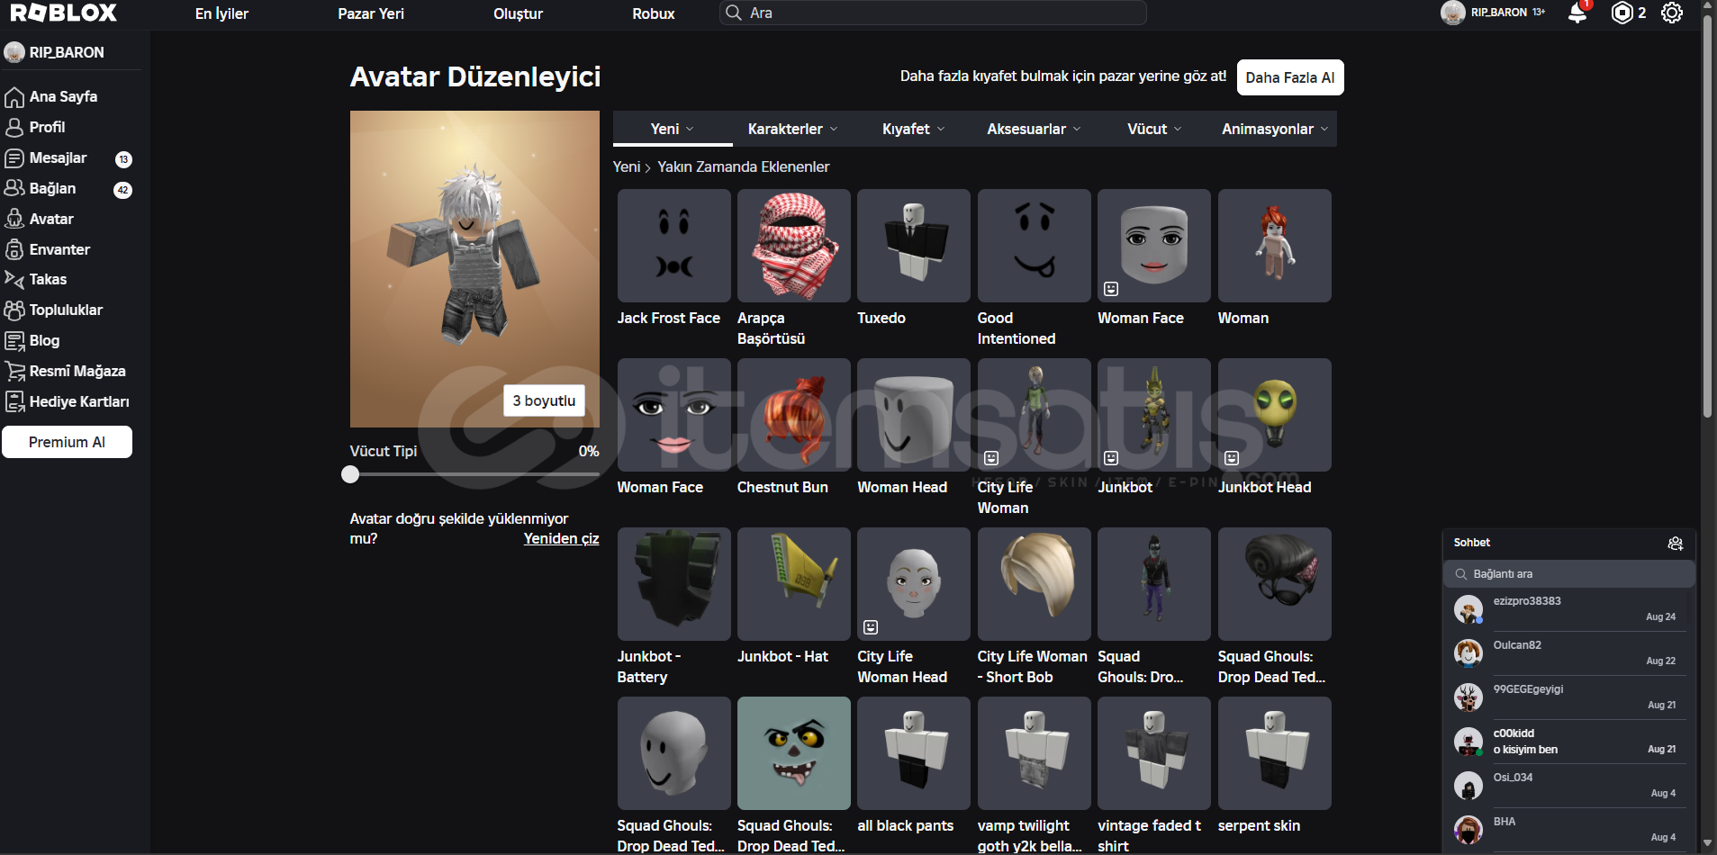Open ezizpro38383 chat avatar
This screenshot has height=855, width=1717.
click(1468, 609)
